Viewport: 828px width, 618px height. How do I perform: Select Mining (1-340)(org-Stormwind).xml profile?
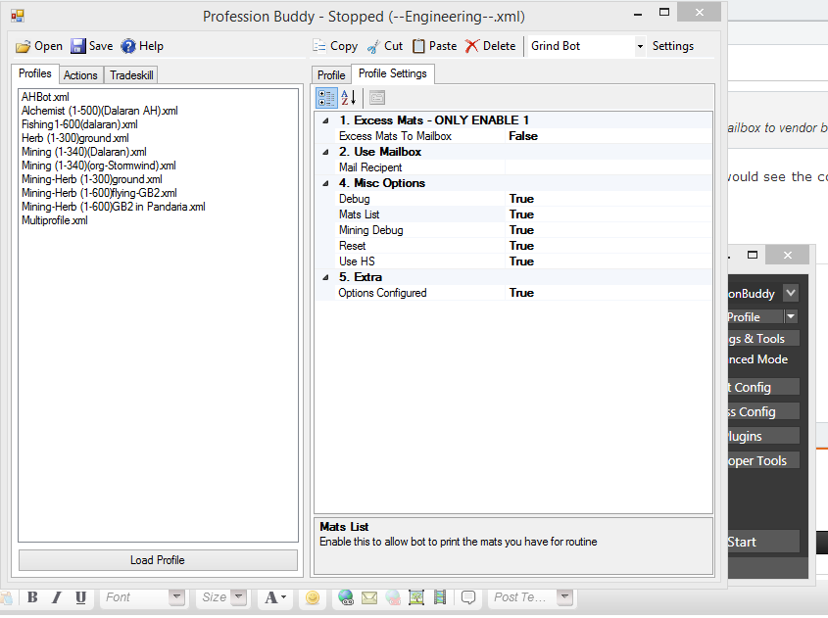pos(99,166)
